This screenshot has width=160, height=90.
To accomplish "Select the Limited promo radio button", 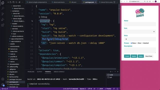I will click(x=142, y=43).
